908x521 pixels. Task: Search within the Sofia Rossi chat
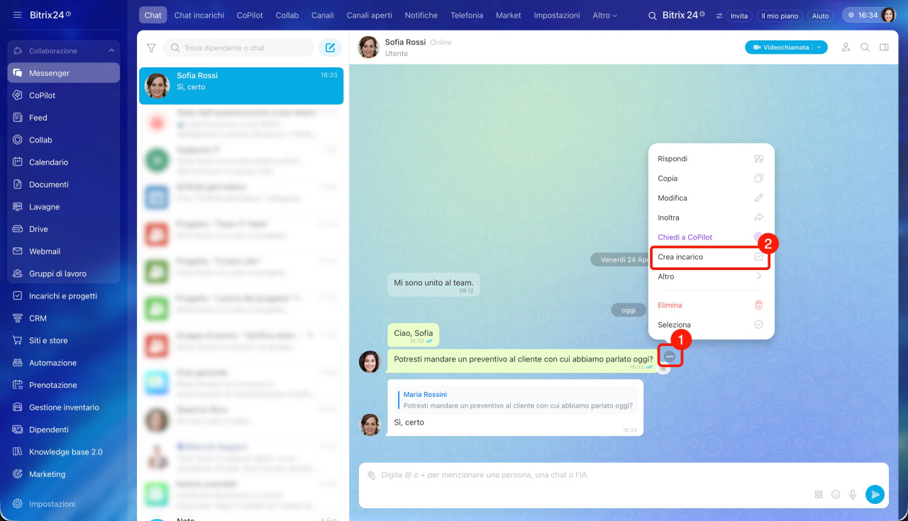coord(865,47)
